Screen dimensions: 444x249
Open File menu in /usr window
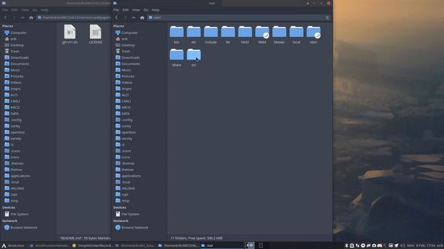[x=116, y=10]
